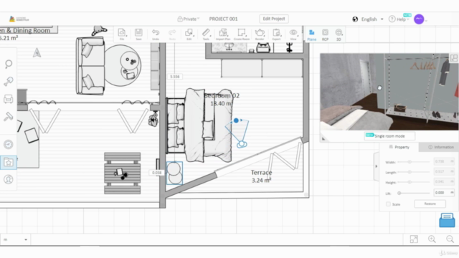Open the unit 'm' dropdown at bottom left

coord(15,239)
